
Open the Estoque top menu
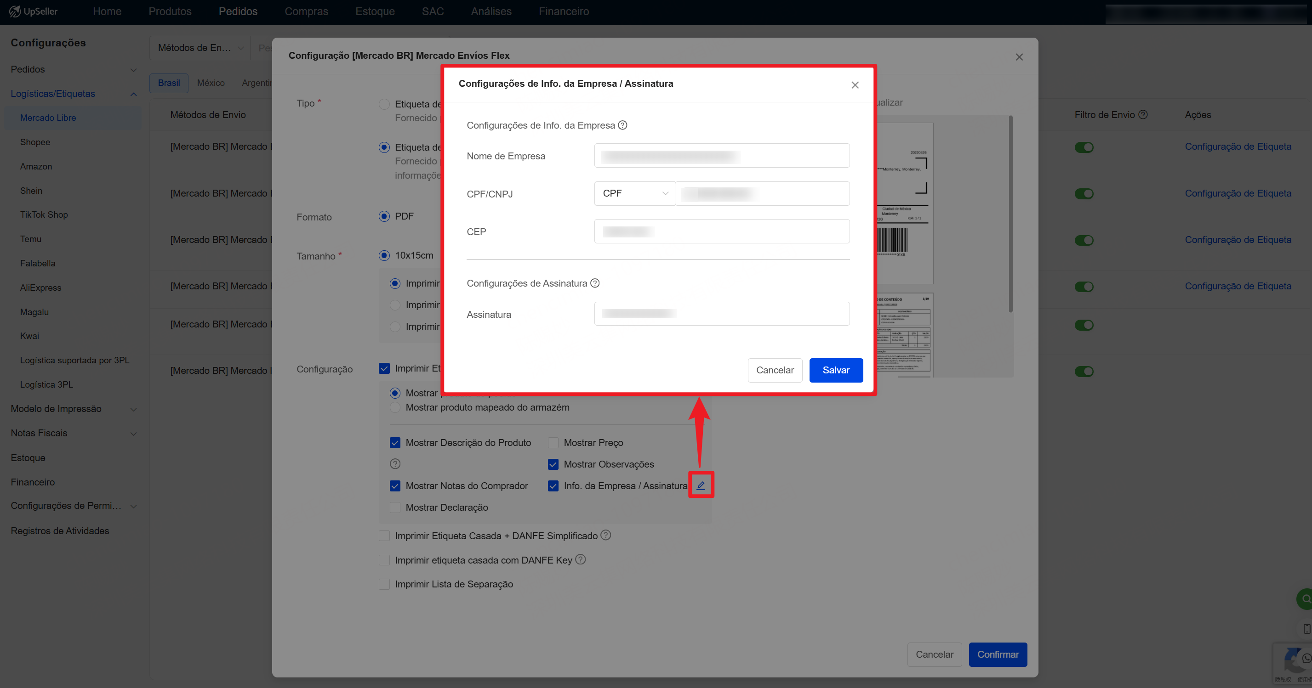coord(374,11)
